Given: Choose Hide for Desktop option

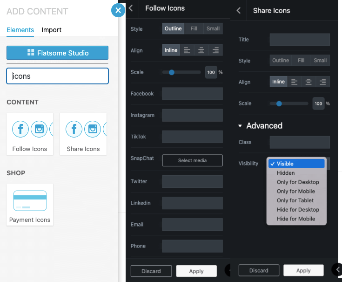Looking at the screenshot, I should [x=296, y=209].
